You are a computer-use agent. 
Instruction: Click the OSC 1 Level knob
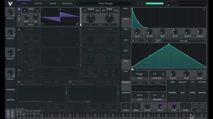[26, 17]
